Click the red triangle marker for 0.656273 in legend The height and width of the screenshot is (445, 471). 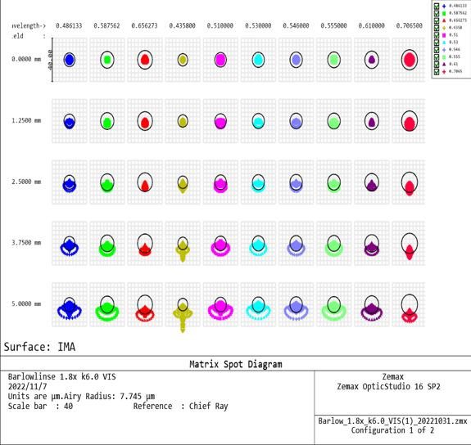pyautogui.click(x=444, y=20)
